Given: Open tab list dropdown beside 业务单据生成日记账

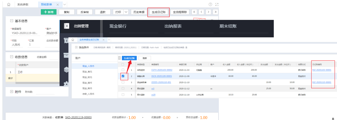Looking at the screenshot, I should [x=109, y=40].
